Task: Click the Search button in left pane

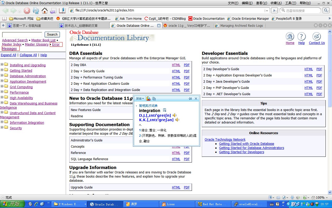Action: [52, 35]
